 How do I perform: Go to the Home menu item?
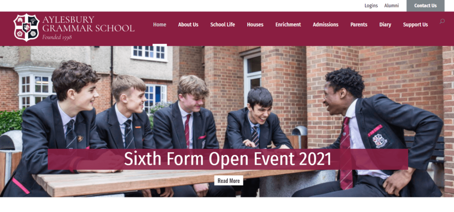click(x=160, y=25)
